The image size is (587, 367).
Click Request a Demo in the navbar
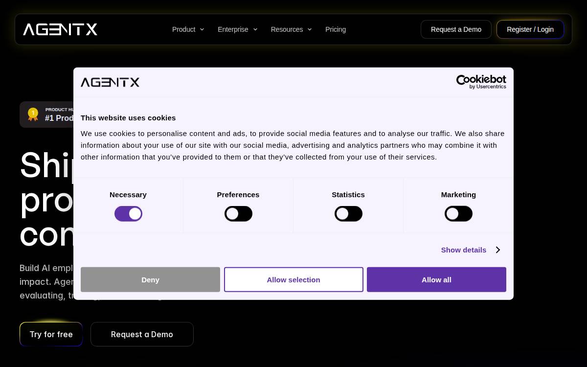pyautogui.click(x=456, y=29)
